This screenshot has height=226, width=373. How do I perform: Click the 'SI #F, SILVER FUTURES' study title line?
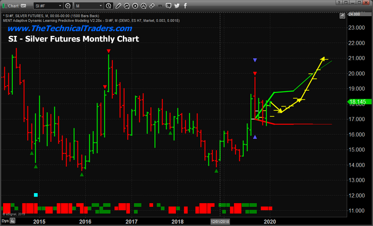(x=51, y=16)
